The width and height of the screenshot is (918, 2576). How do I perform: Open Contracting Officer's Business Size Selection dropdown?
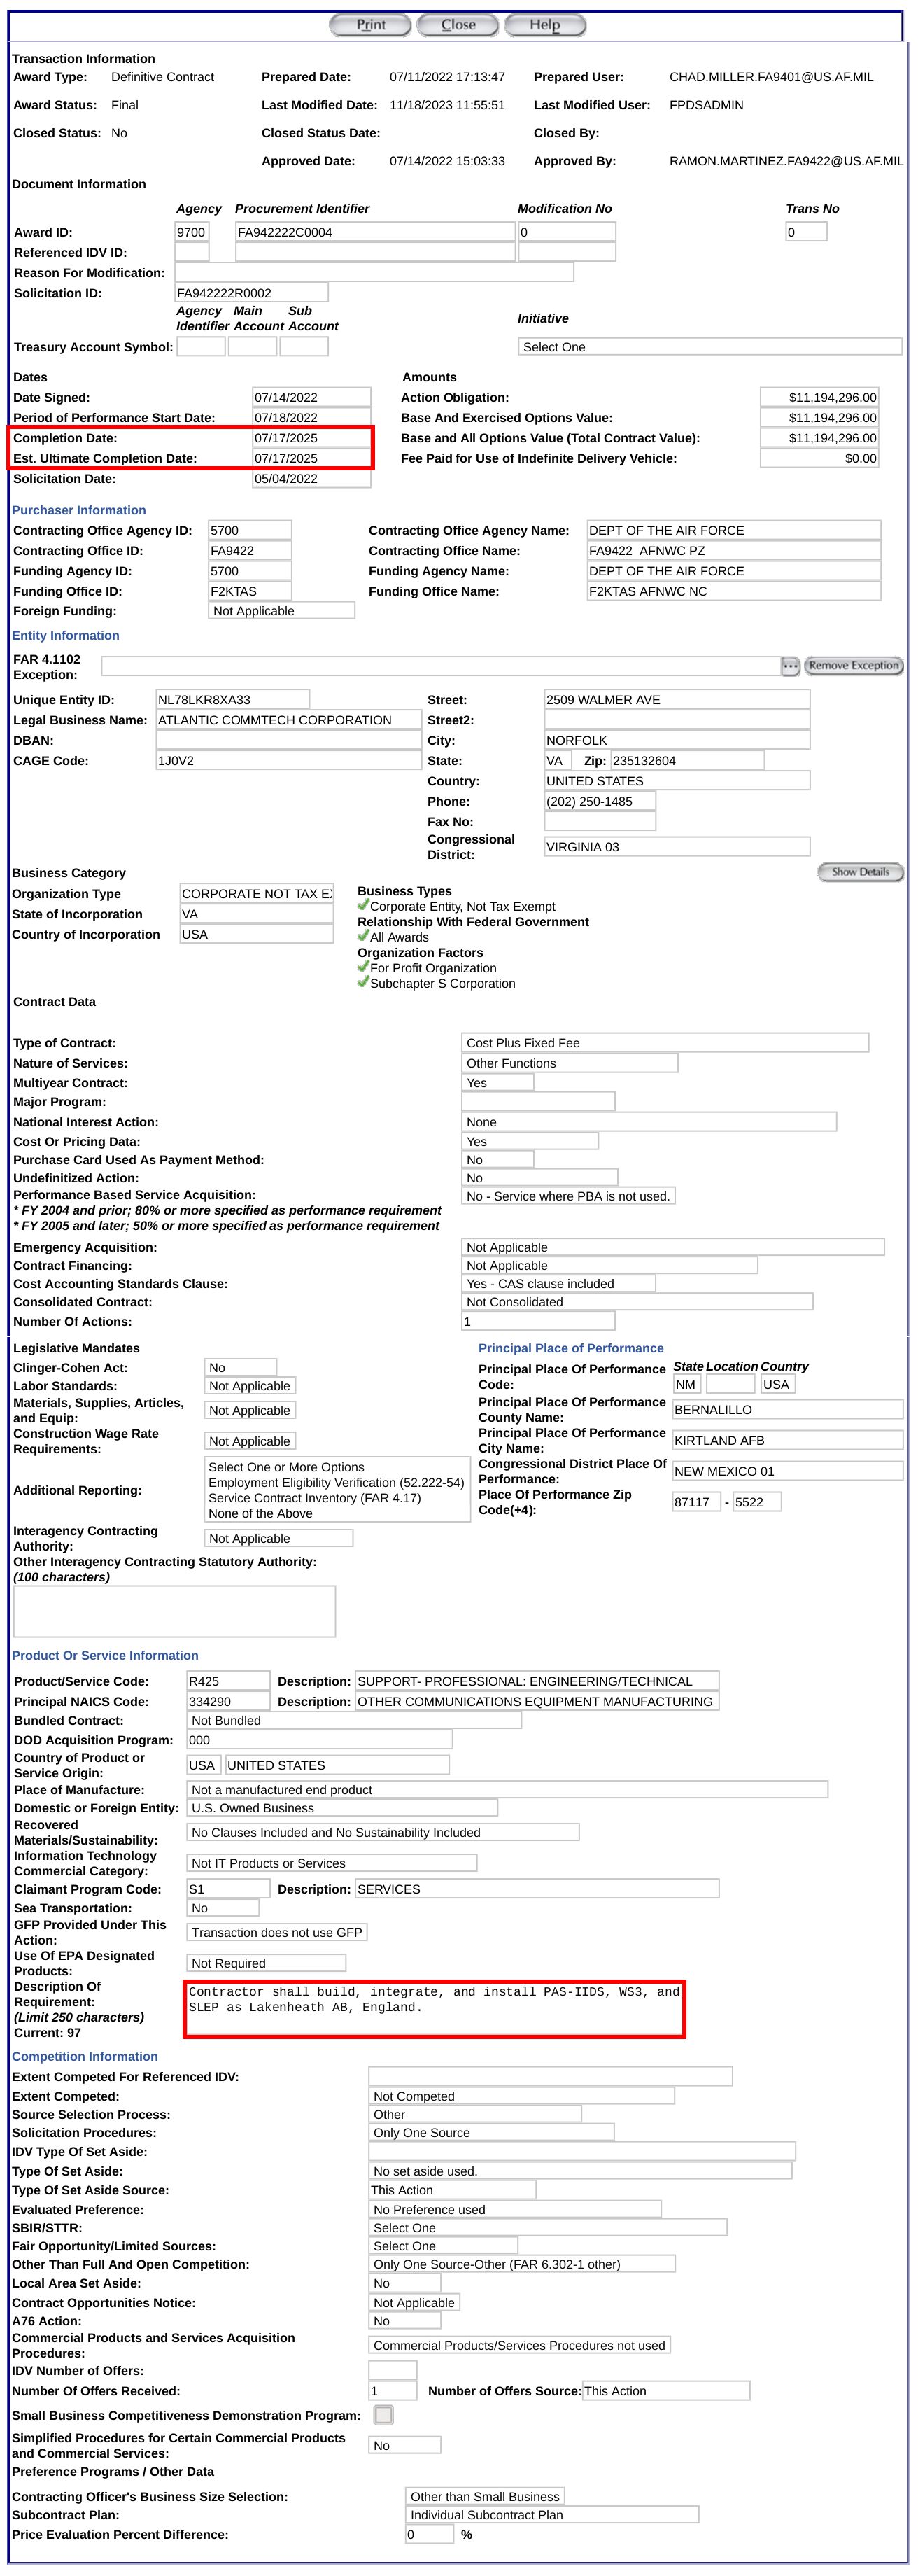pyautogui.click(x=485, y=2496)
